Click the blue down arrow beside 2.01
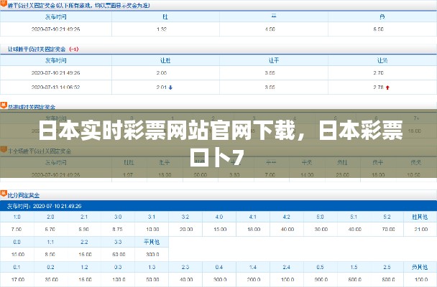 point(170,88)
